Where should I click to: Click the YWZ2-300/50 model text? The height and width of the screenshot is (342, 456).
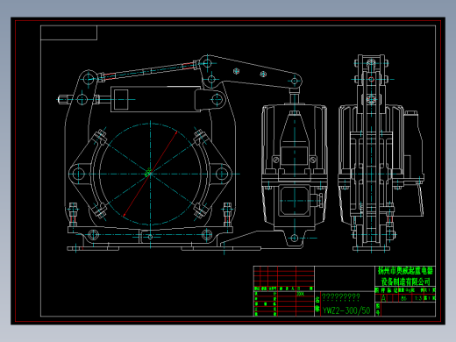pyautogui.click(x=346, y=310)
